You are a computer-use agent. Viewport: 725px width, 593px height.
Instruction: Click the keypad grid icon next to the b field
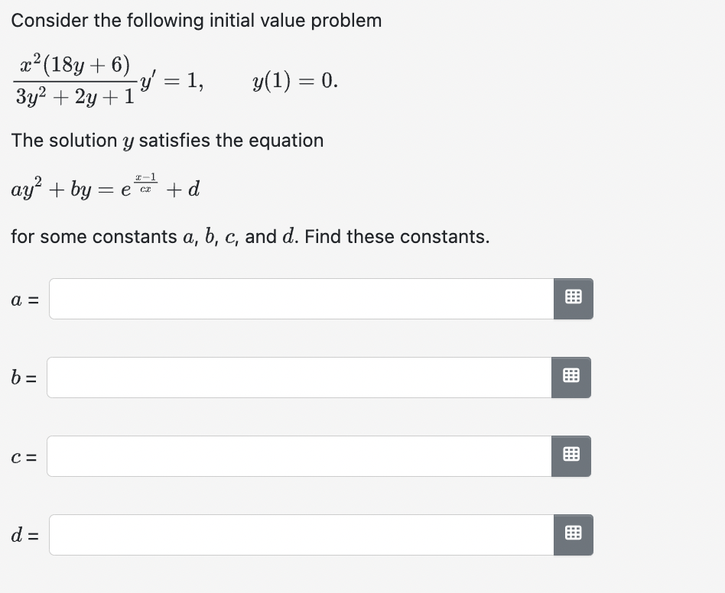click(571, 378)
